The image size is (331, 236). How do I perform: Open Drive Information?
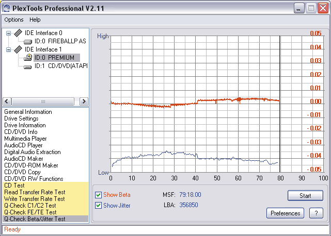(x=25, y=125)
